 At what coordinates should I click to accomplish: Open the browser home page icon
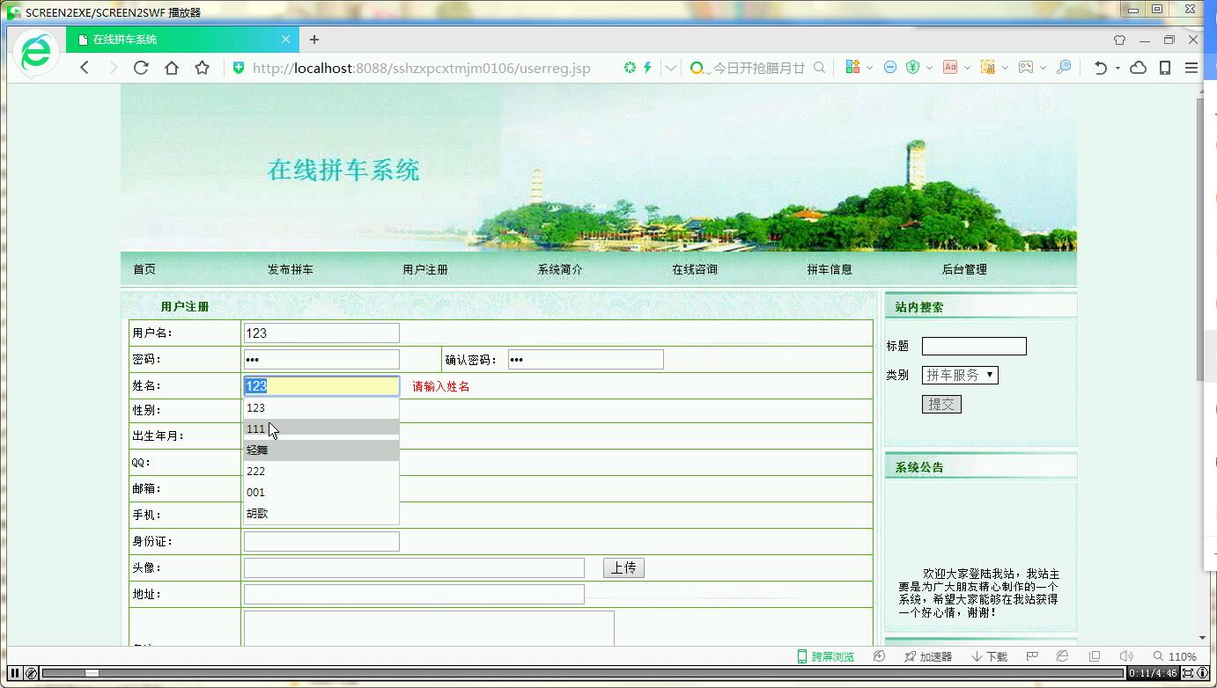tap(172, 68)
